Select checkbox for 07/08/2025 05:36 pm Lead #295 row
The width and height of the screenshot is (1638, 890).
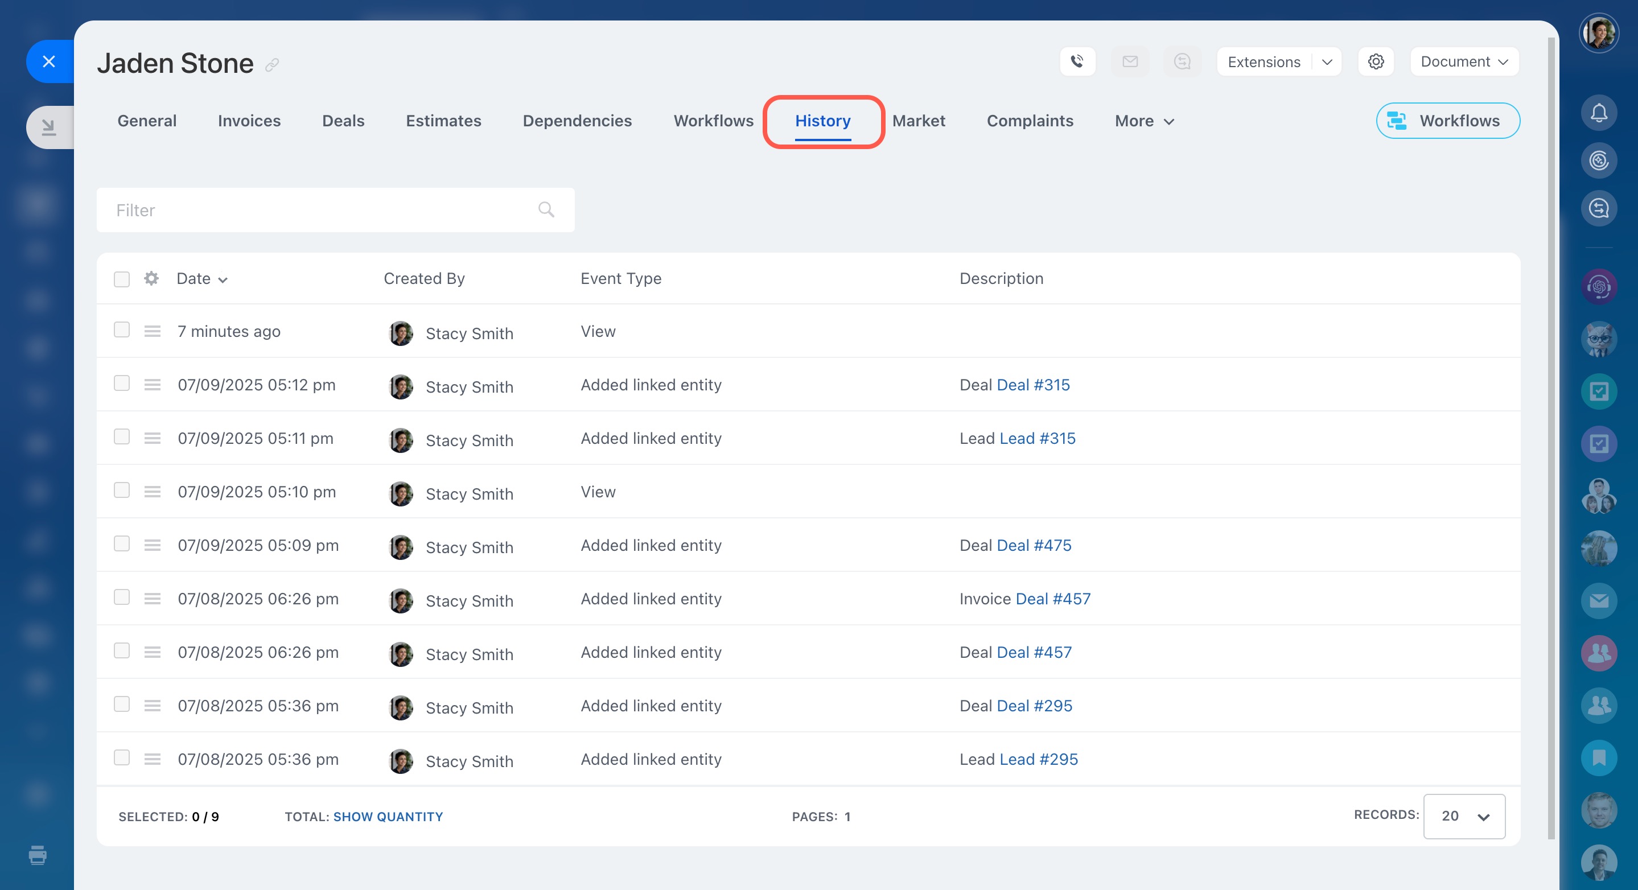point(121,758)
